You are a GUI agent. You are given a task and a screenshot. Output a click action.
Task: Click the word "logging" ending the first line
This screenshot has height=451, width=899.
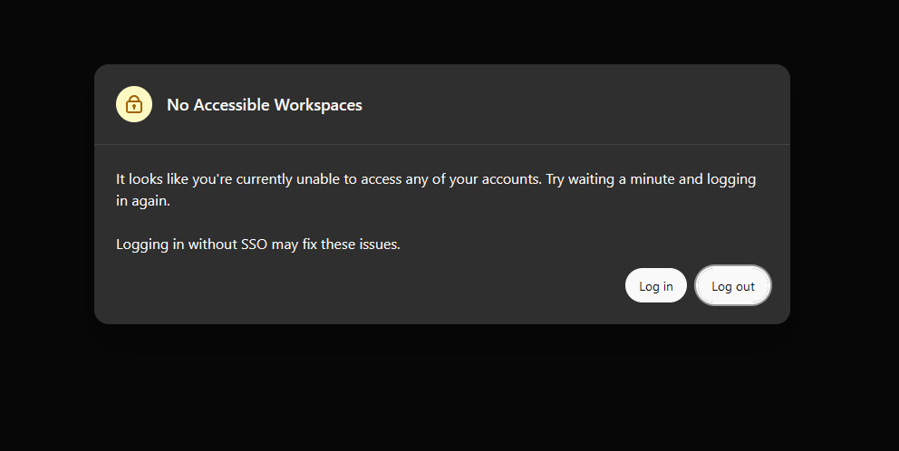click(731, 180)
